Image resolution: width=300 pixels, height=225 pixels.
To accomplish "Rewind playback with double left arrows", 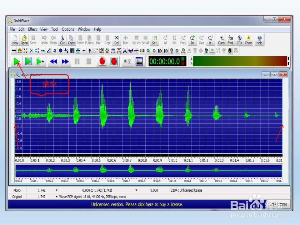I will click(x=53, y=62).
